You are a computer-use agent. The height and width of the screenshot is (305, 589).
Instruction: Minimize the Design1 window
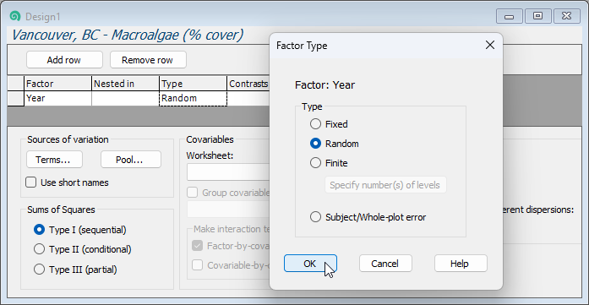(x=509, y=17)
